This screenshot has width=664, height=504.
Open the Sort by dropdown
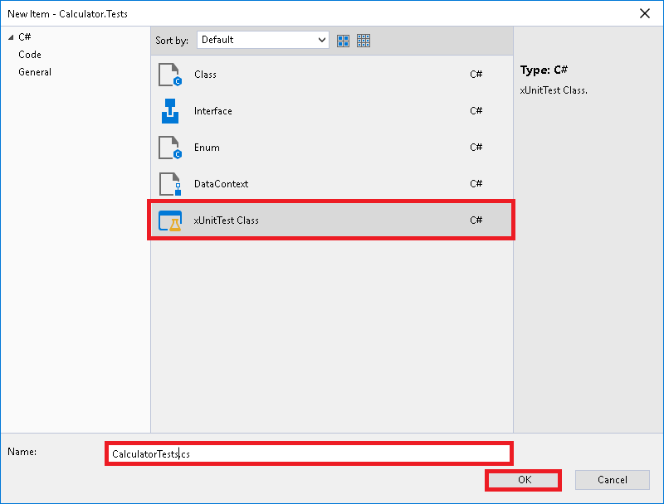tap(262, 40)
